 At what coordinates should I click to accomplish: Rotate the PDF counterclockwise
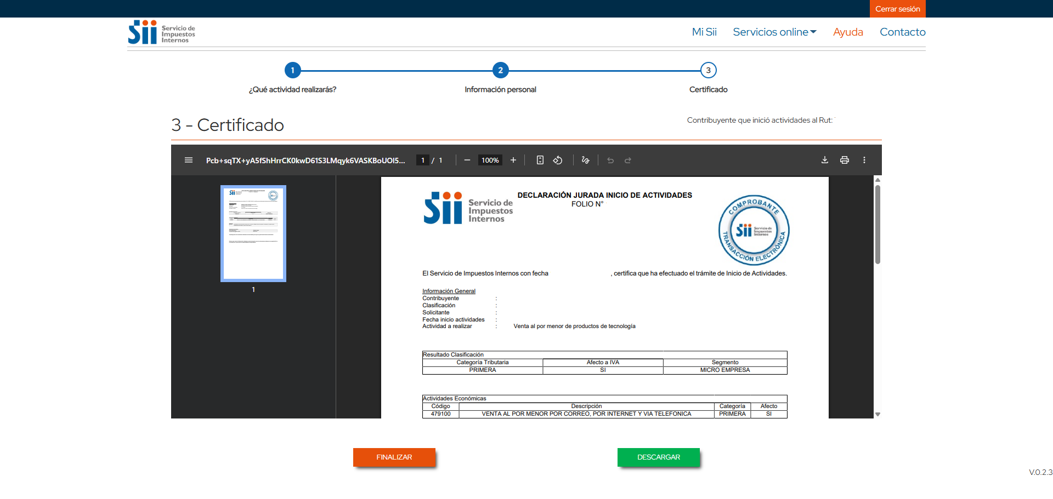tap(558, 160)
